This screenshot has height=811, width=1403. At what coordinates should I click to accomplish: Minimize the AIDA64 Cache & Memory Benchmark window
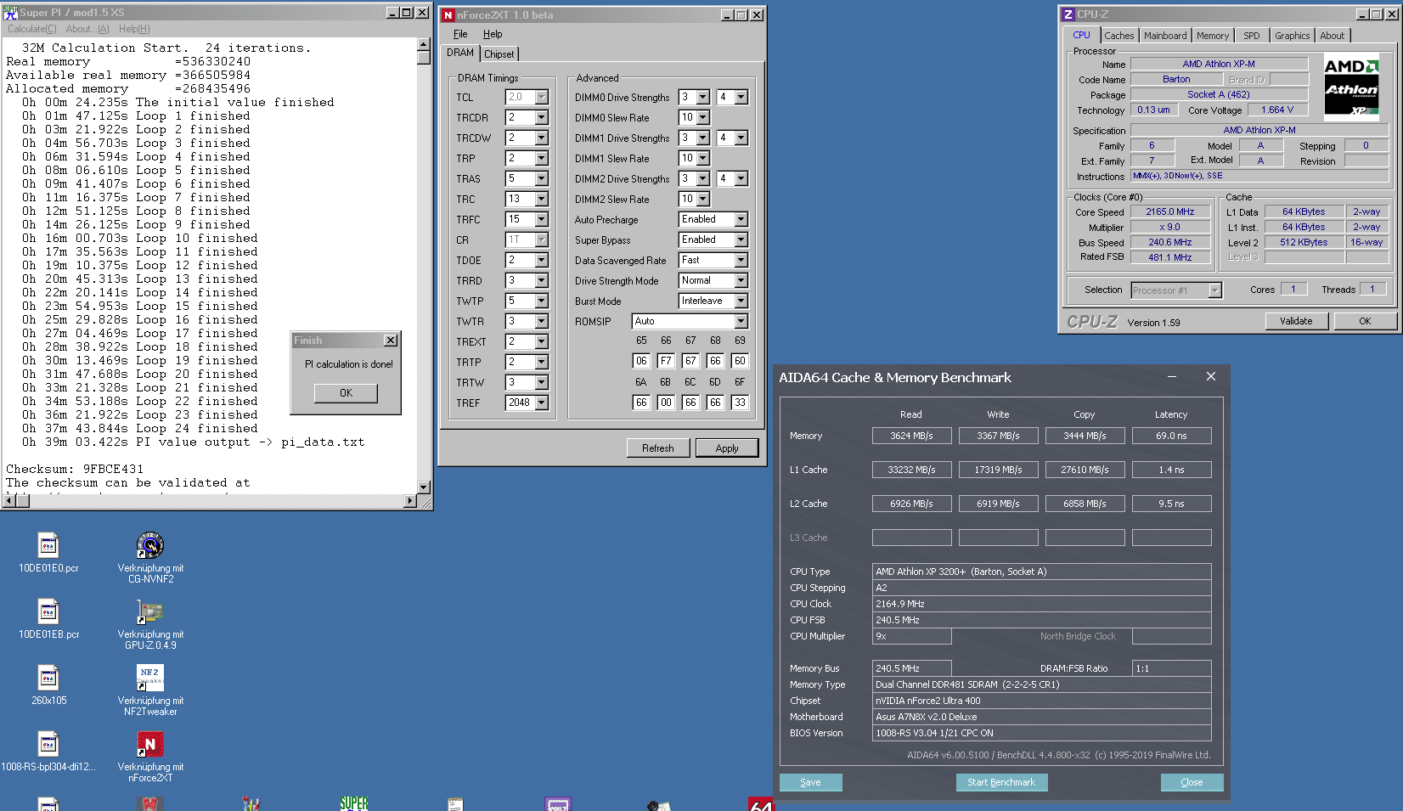(1172, 376)
